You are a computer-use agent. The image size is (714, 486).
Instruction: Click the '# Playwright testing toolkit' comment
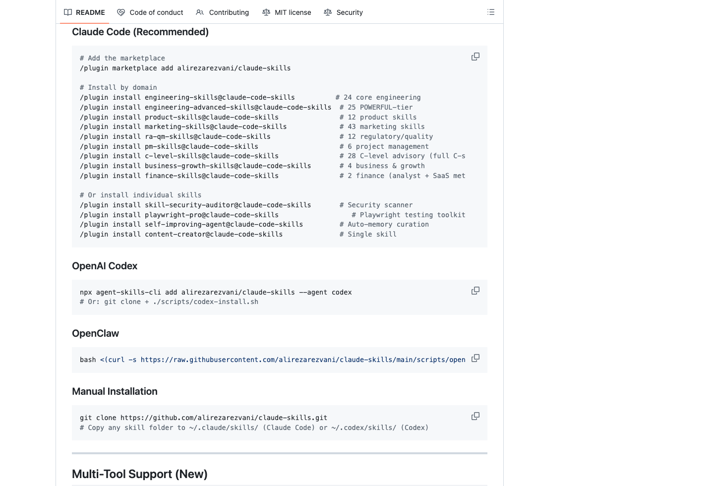click(409, 215)
